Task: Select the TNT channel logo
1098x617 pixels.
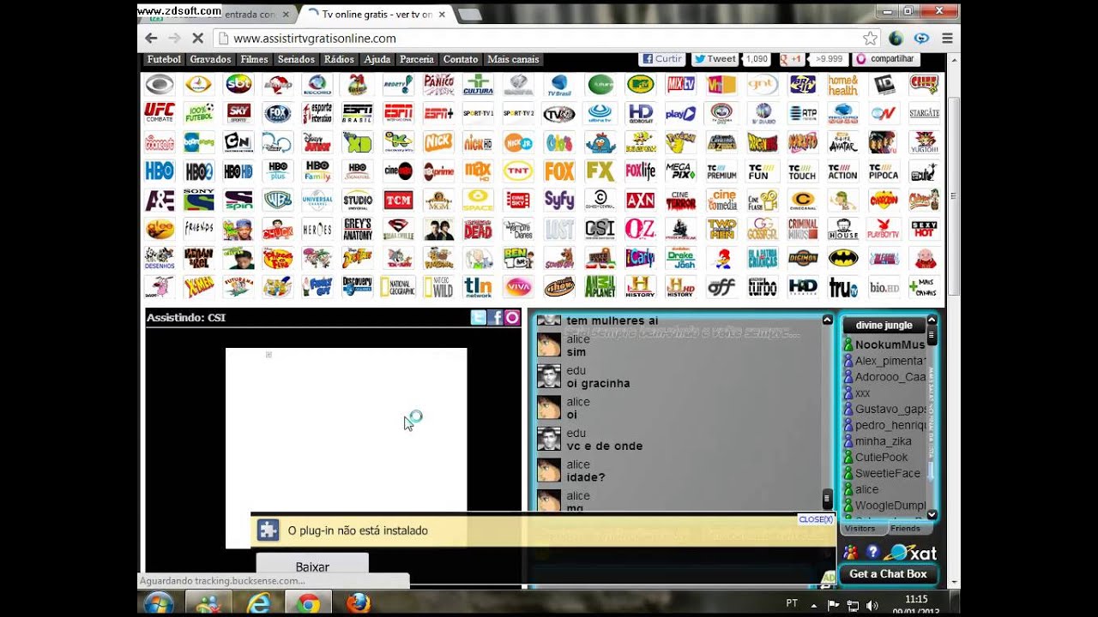Action: pos(518,171)
